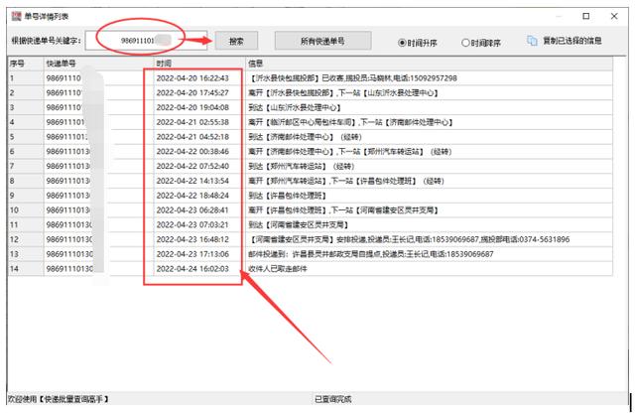Click the 根据快递单号关键字 label

click(x=47, y=41)
